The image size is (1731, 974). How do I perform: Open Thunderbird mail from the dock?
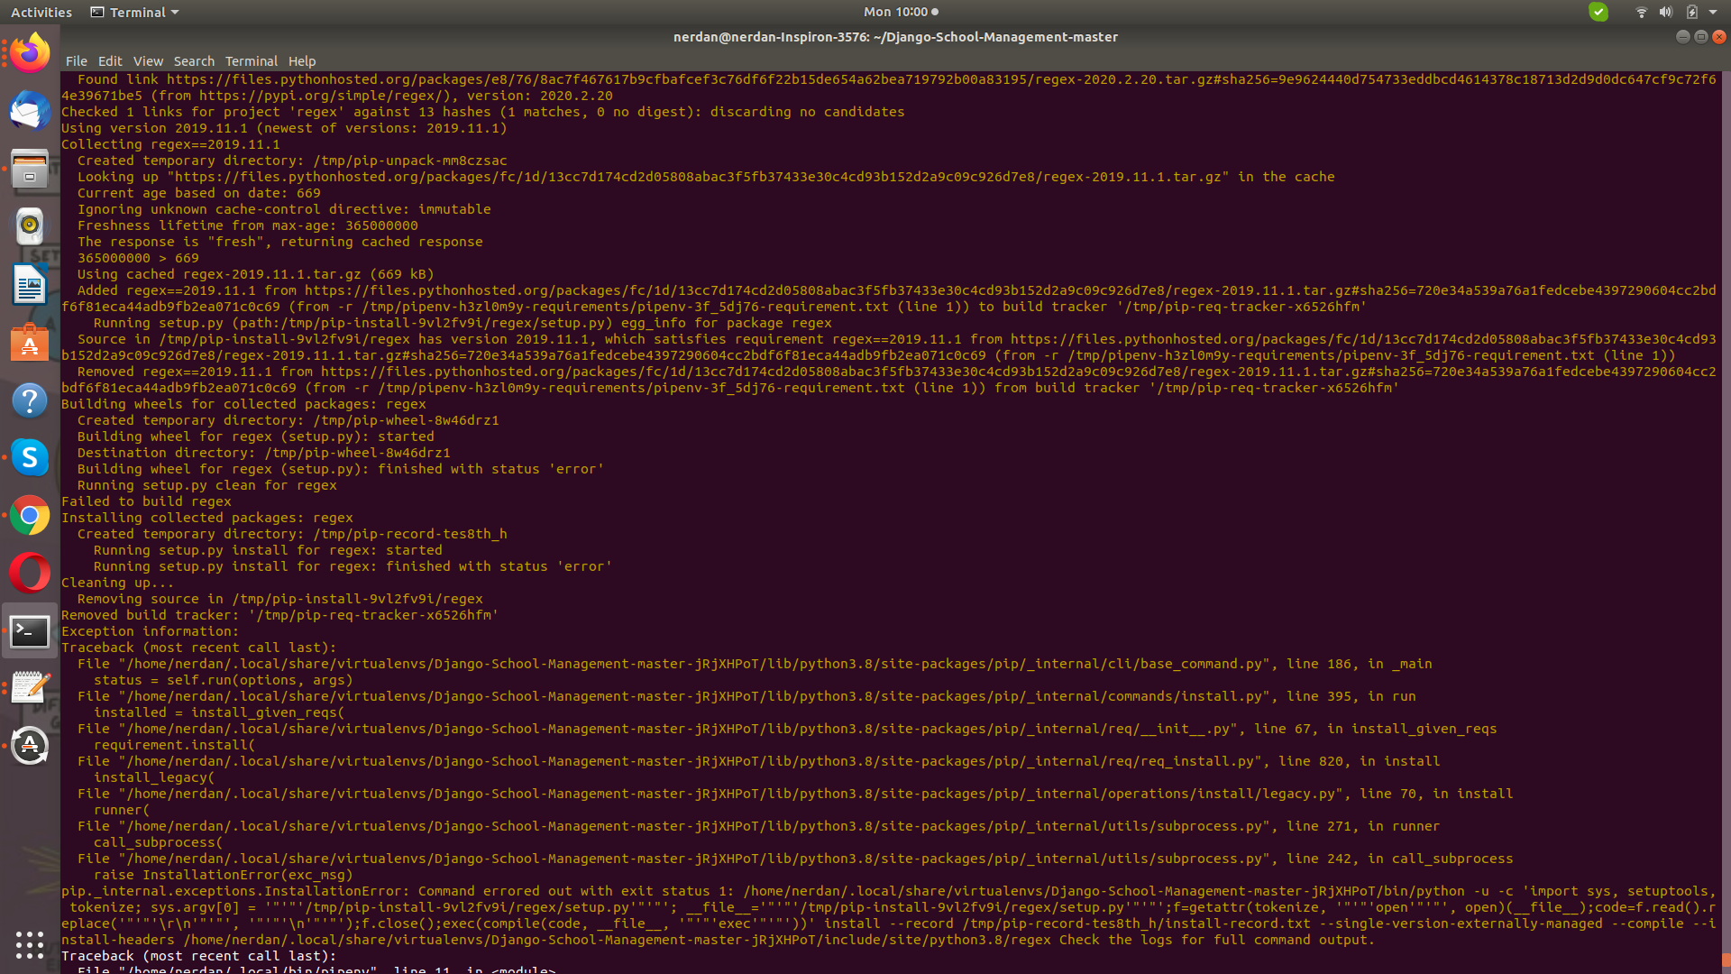coord(30,111)
